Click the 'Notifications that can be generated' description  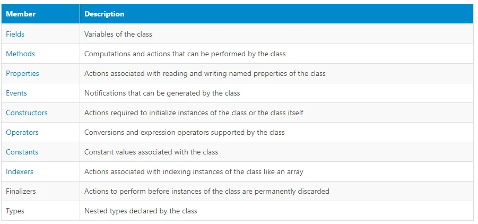[x=162, y=93]
